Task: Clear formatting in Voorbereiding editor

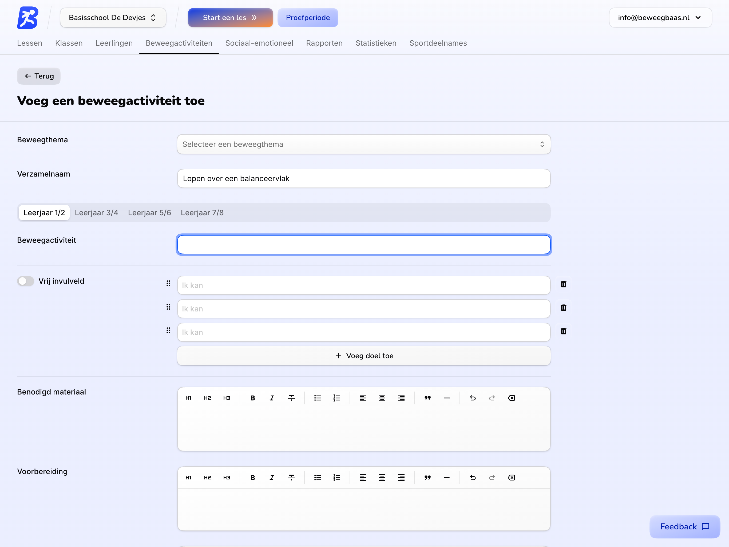Action: (511, 477)
